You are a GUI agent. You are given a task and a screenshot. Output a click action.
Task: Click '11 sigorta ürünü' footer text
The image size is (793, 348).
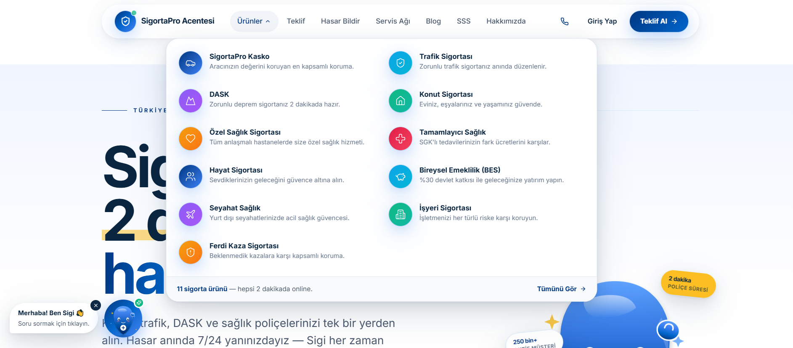click(202, 289)
